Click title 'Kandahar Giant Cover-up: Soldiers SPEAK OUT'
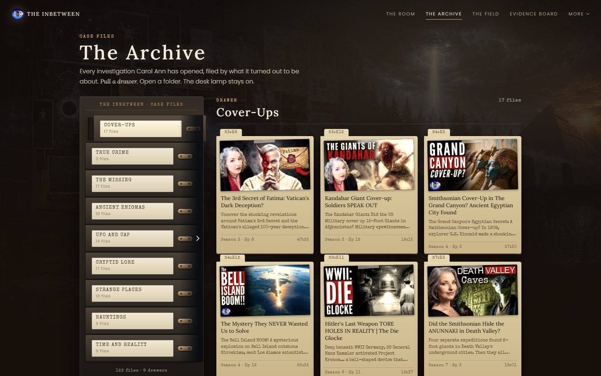 358,202
